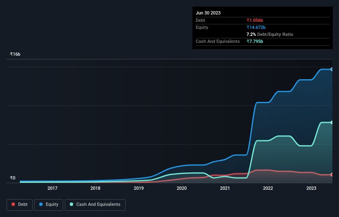Select the 2019 axis label
This screenshot has height=217, width=339.
pos(139,188)
